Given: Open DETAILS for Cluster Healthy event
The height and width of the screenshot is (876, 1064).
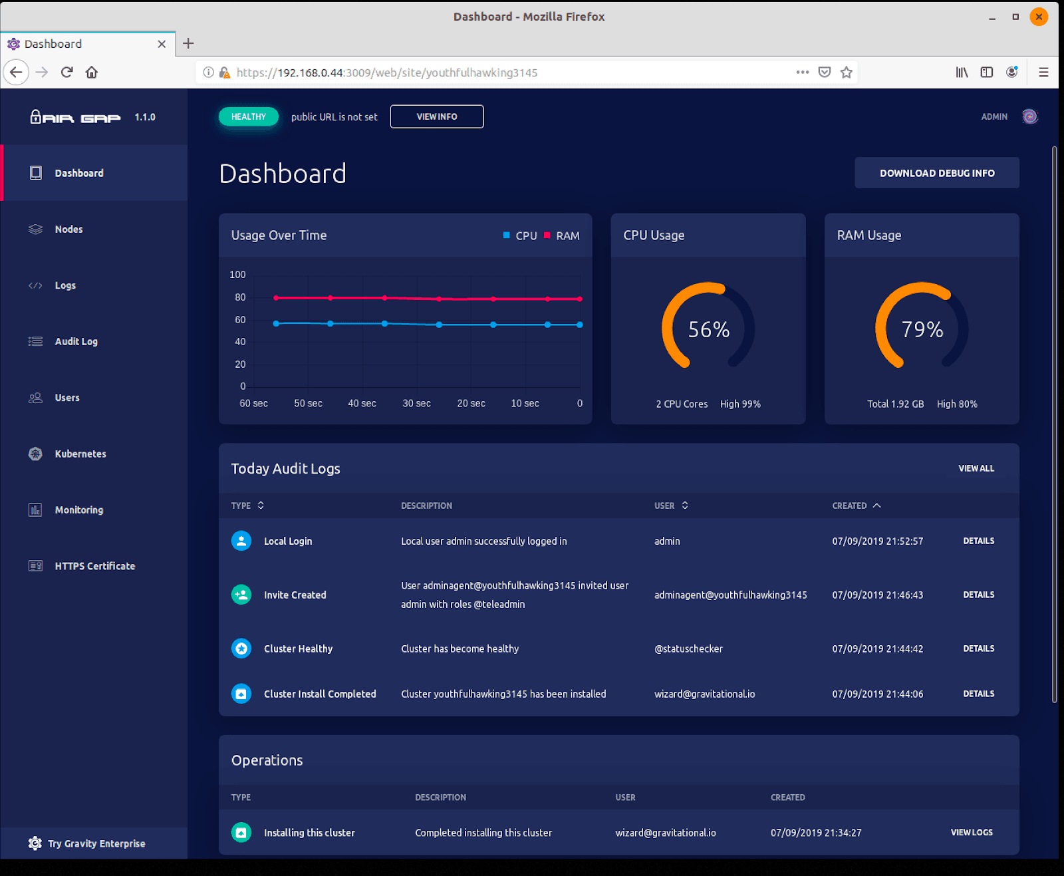Looking at the screenshot, I should (x=978, y=648).
